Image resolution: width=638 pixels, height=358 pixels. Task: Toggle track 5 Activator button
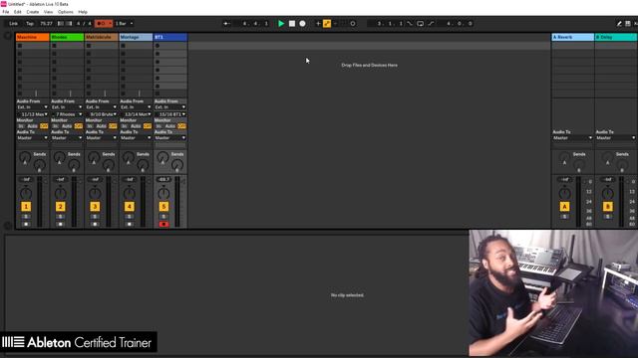click(163, 207)
